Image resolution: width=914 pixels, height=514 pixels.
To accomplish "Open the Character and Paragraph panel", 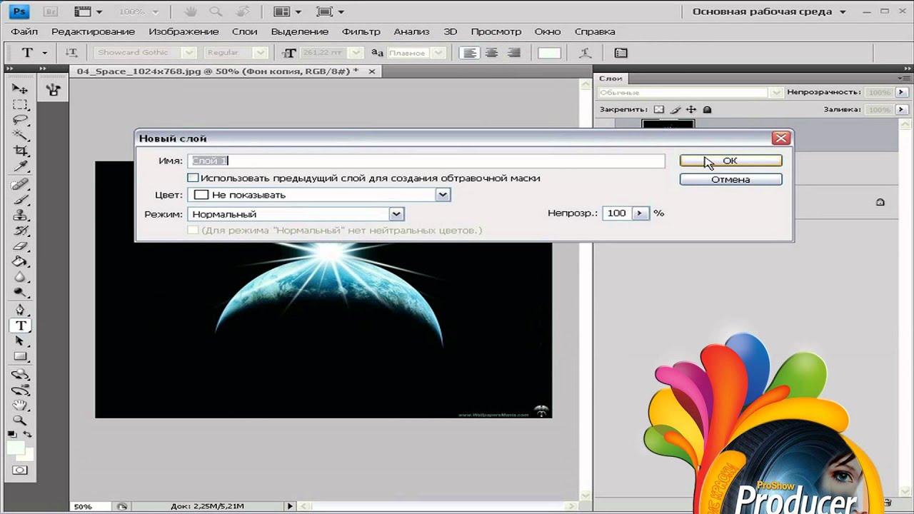I will pos(621,53).
